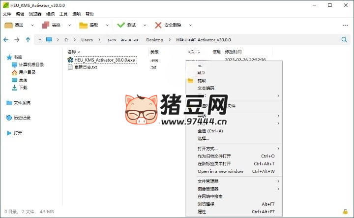Choose 属性 in the context menu
354x218 pixels.
pos(202,212)
